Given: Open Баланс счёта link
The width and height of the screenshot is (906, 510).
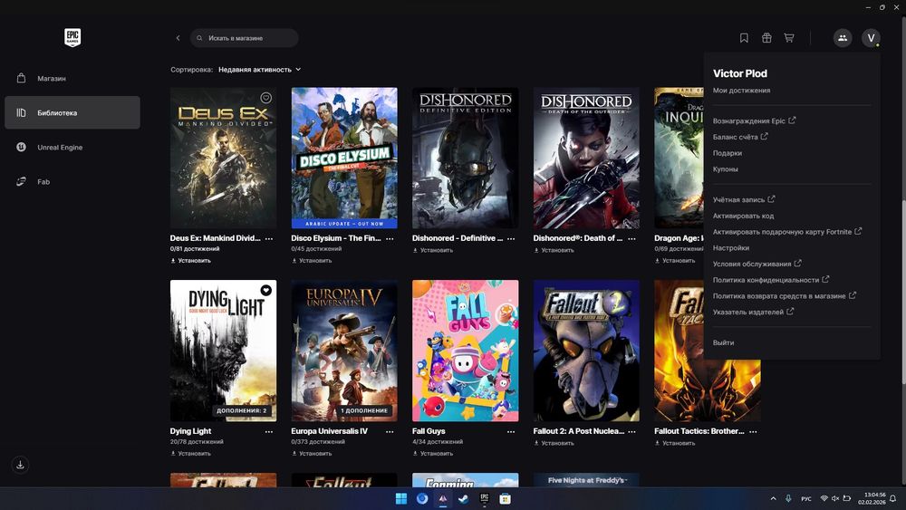Looking at the screenshot, I should point(740,137).
